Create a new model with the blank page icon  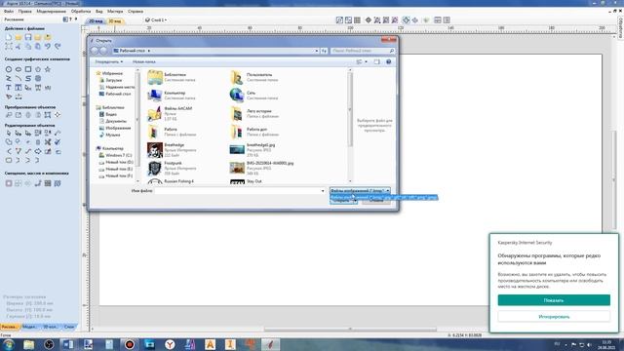[9, 37]
